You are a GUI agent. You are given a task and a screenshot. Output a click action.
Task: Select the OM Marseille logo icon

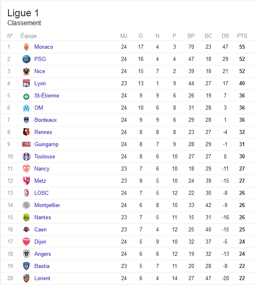tap(26, 108)
